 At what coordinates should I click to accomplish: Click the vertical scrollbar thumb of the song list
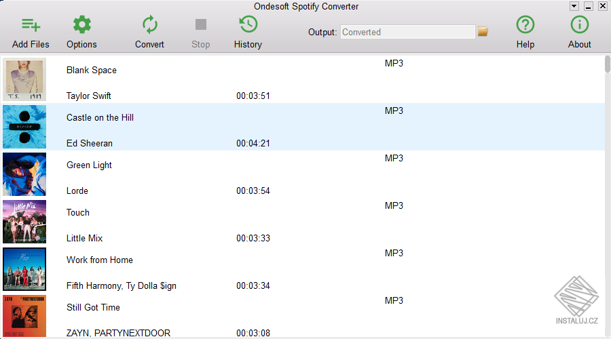pos(608,64)
